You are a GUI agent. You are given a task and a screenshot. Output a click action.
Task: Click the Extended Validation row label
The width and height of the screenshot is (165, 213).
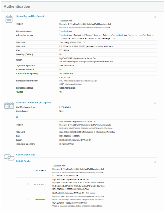coord(25,70)
